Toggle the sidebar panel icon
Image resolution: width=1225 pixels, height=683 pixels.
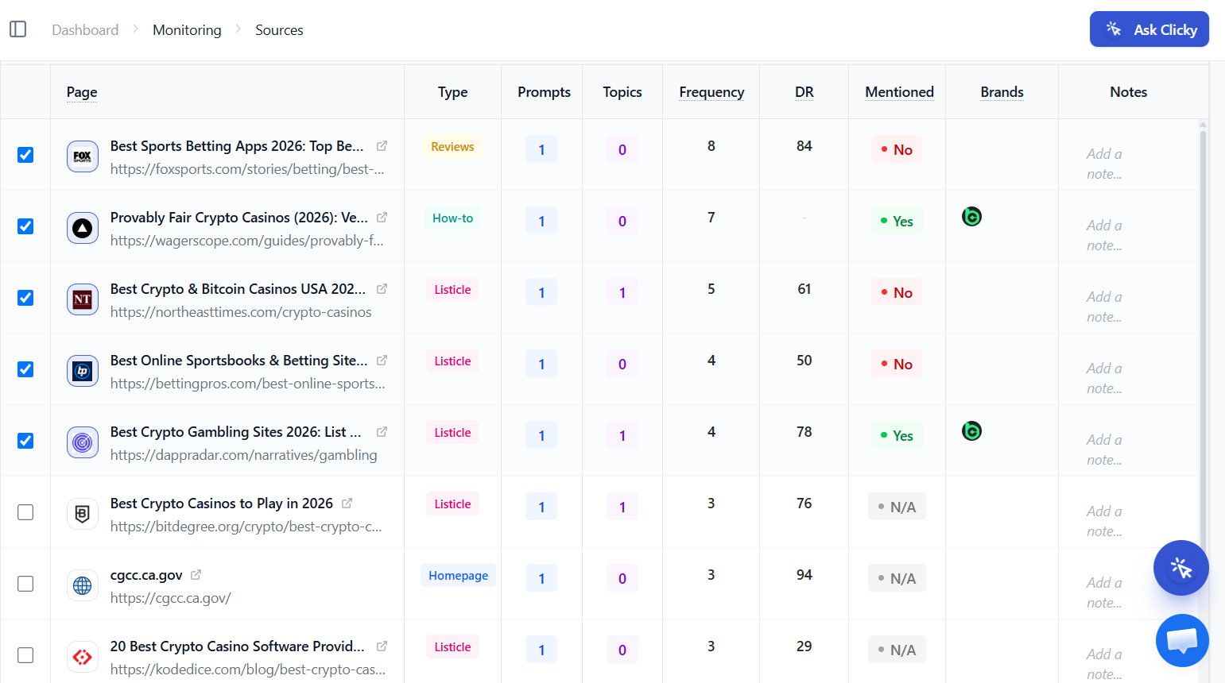pos(18,29)
